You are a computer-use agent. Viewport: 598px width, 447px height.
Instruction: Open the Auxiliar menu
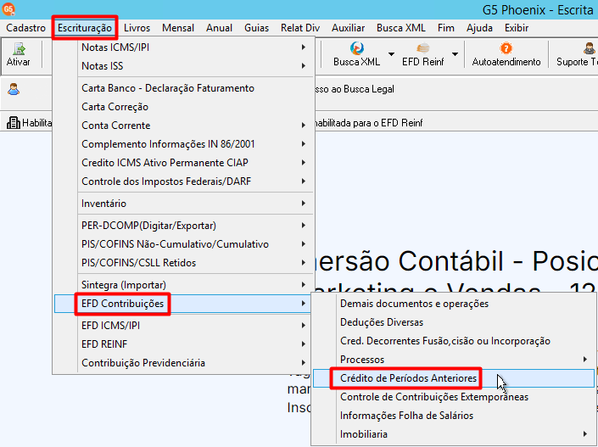click(x=349, y=28)
